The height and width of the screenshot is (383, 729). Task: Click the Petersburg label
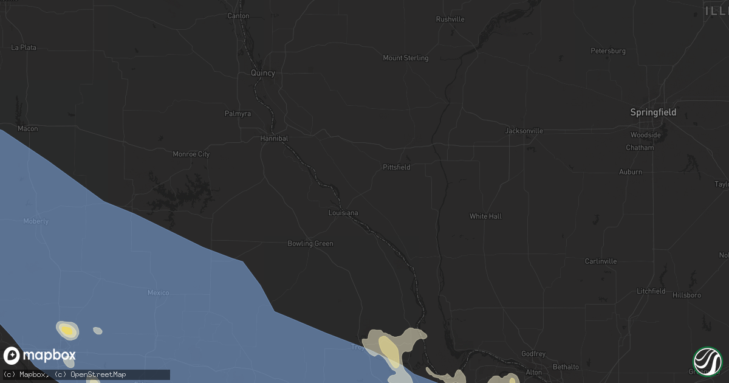tap(608, 51)
